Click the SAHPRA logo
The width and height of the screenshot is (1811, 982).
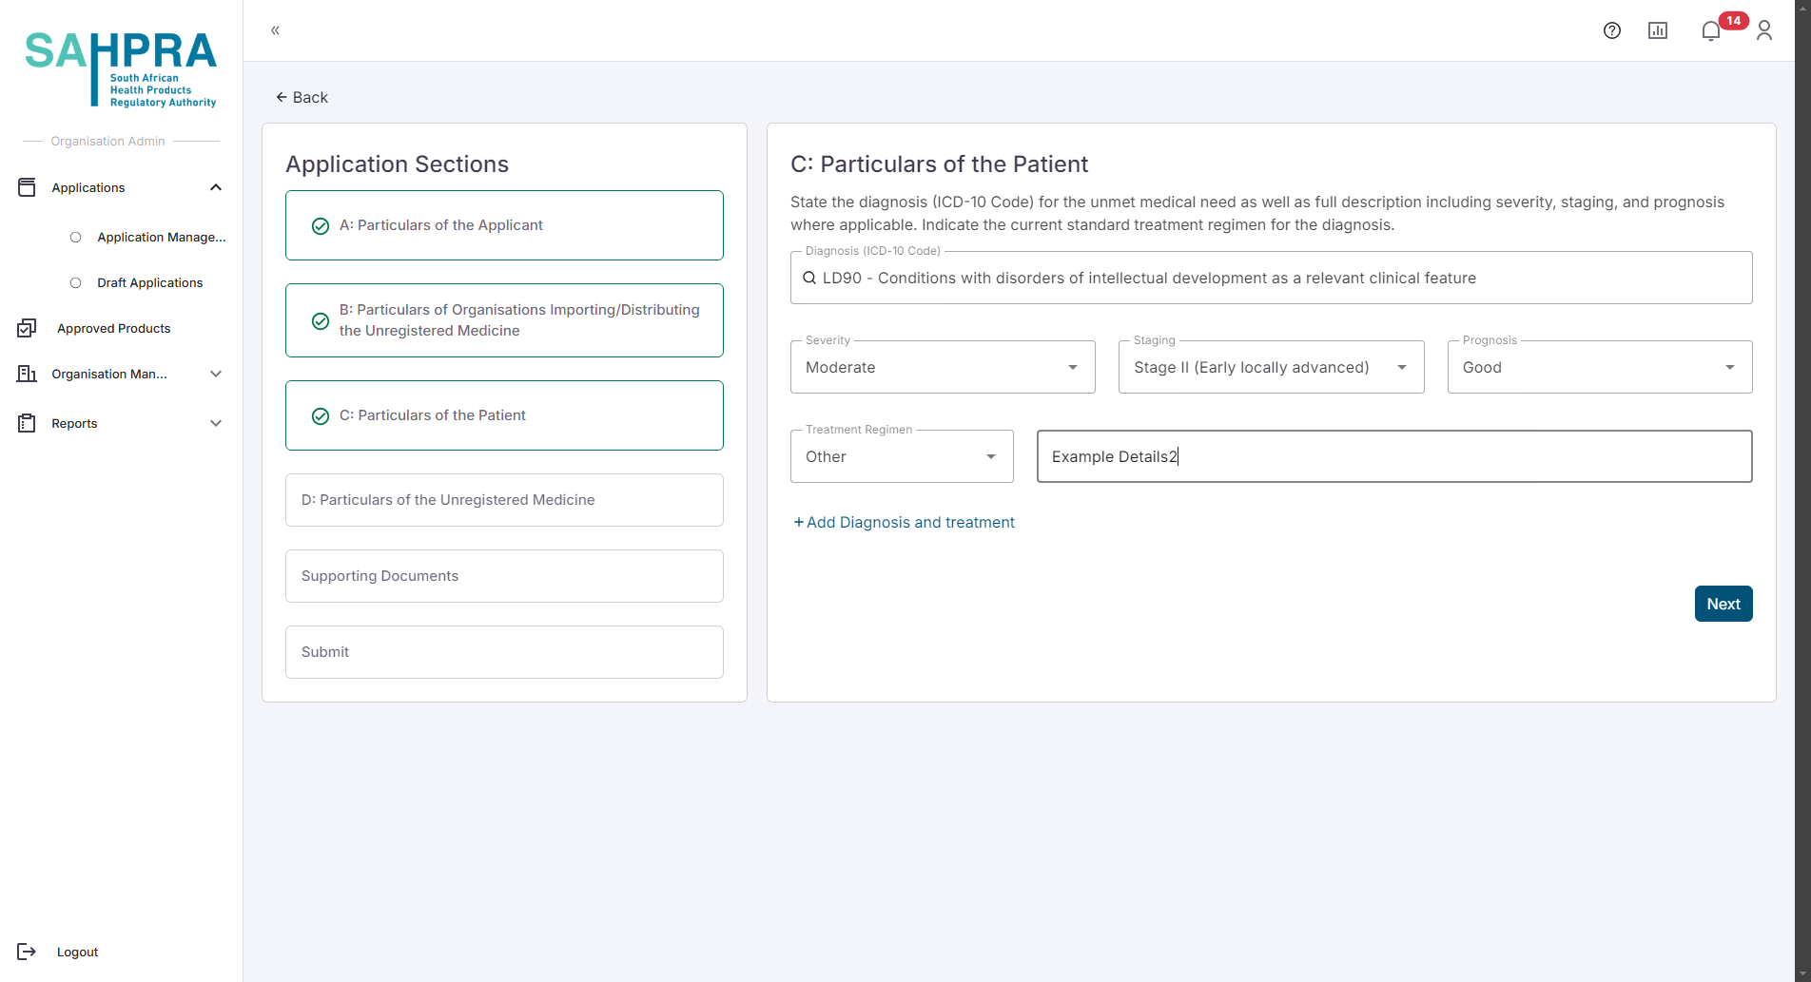click(121, 68)
